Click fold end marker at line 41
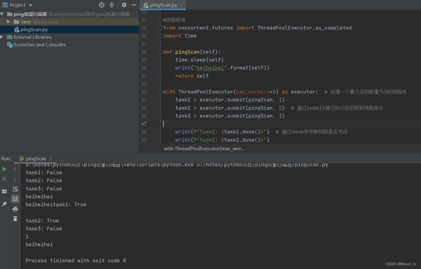 tap(160, 76)
